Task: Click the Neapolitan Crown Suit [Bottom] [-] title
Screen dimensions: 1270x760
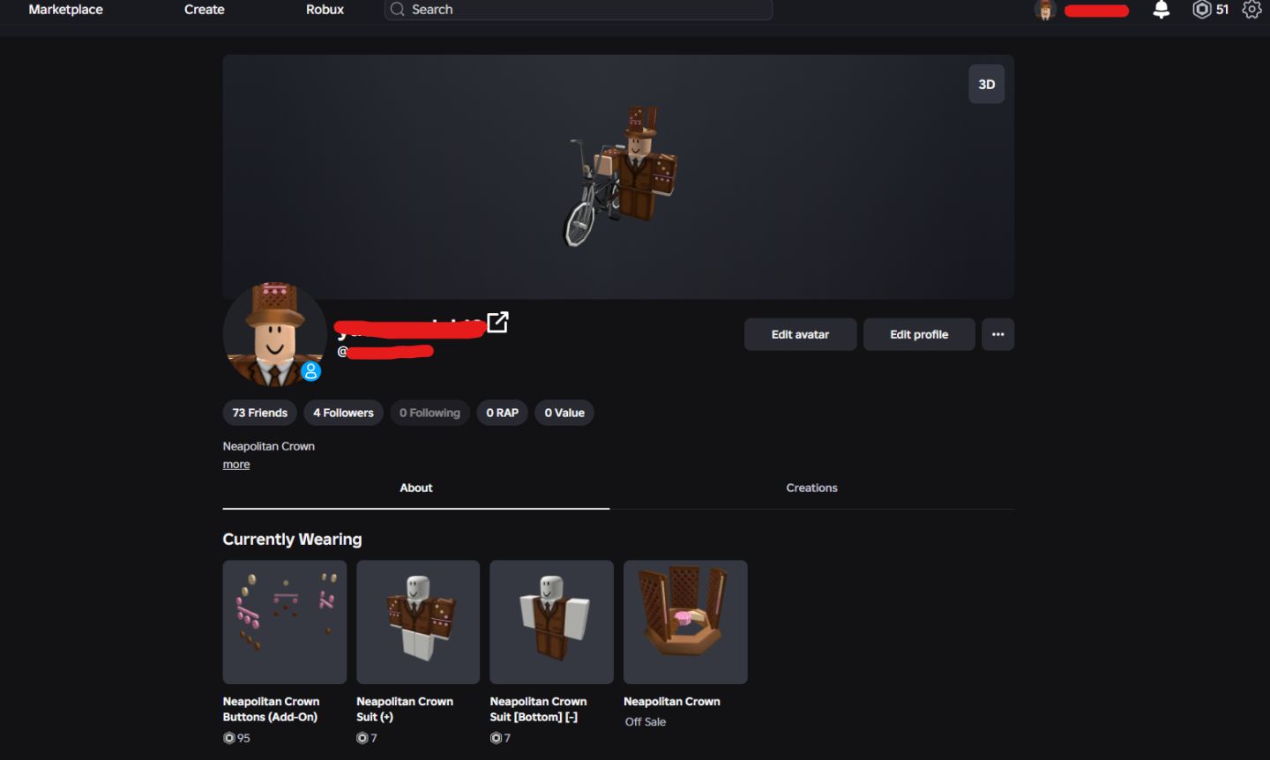Action: (538, 709)
